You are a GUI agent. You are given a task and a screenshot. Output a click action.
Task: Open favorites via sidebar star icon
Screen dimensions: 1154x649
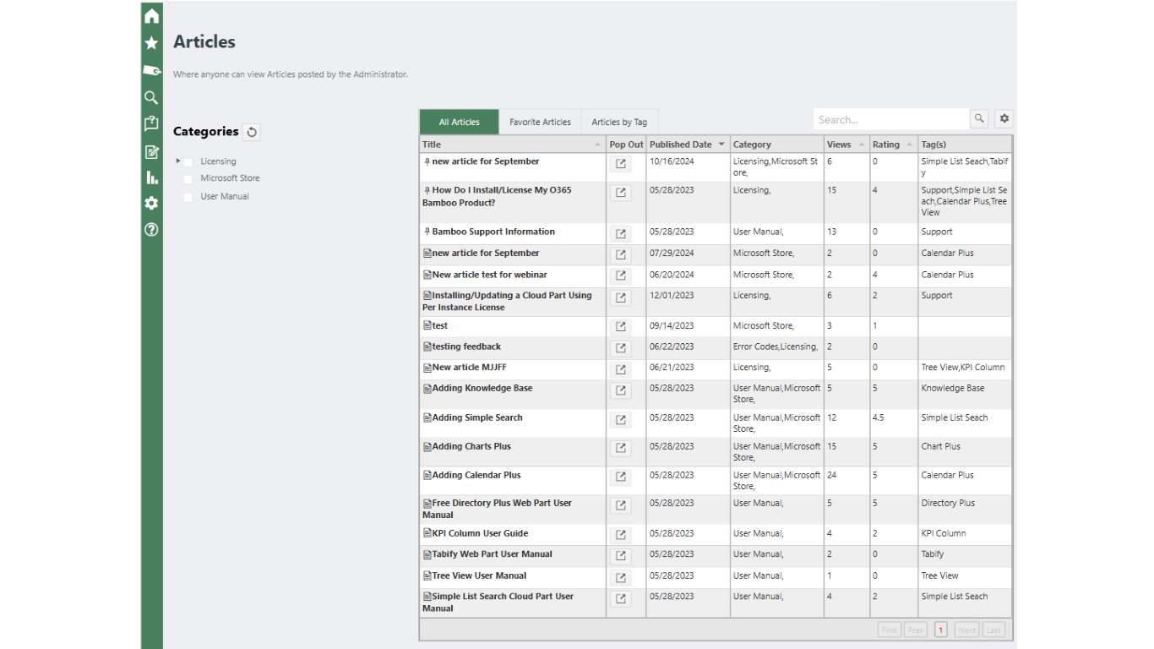pos(151,43)
